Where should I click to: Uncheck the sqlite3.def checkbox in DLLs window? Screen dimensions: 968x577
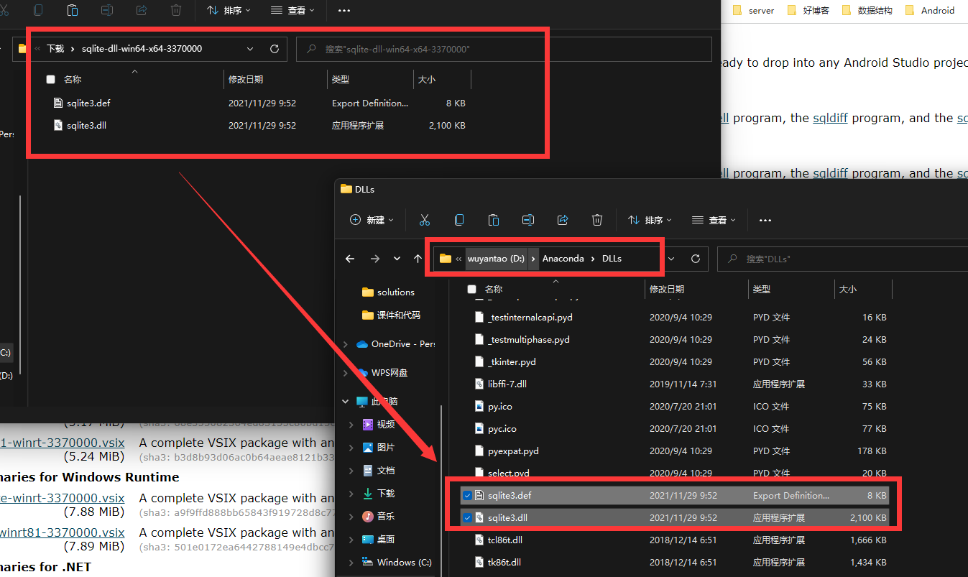point(467,495)
